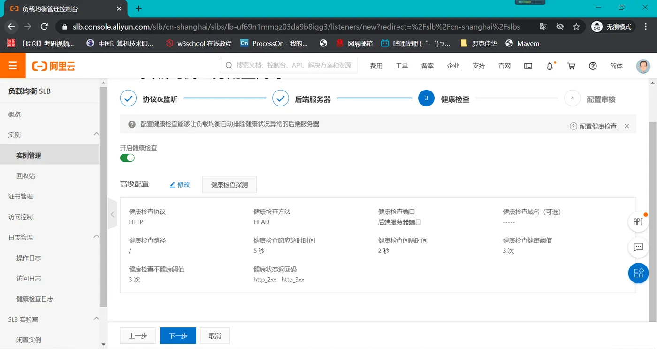The image size is (657, 349).
Task: Open 企业 in top navigation
Action: pyautogui.click(x=453, y=66)
